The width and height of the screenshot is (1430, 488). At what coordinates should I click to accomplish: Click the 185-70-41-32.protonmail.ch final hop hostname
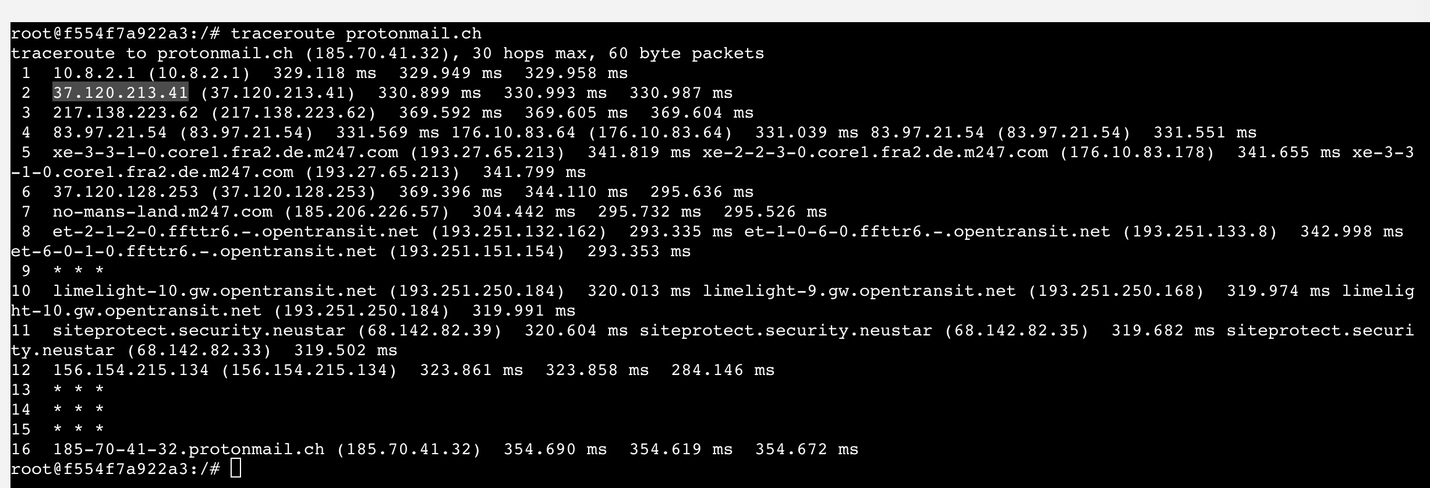[189, 449]
